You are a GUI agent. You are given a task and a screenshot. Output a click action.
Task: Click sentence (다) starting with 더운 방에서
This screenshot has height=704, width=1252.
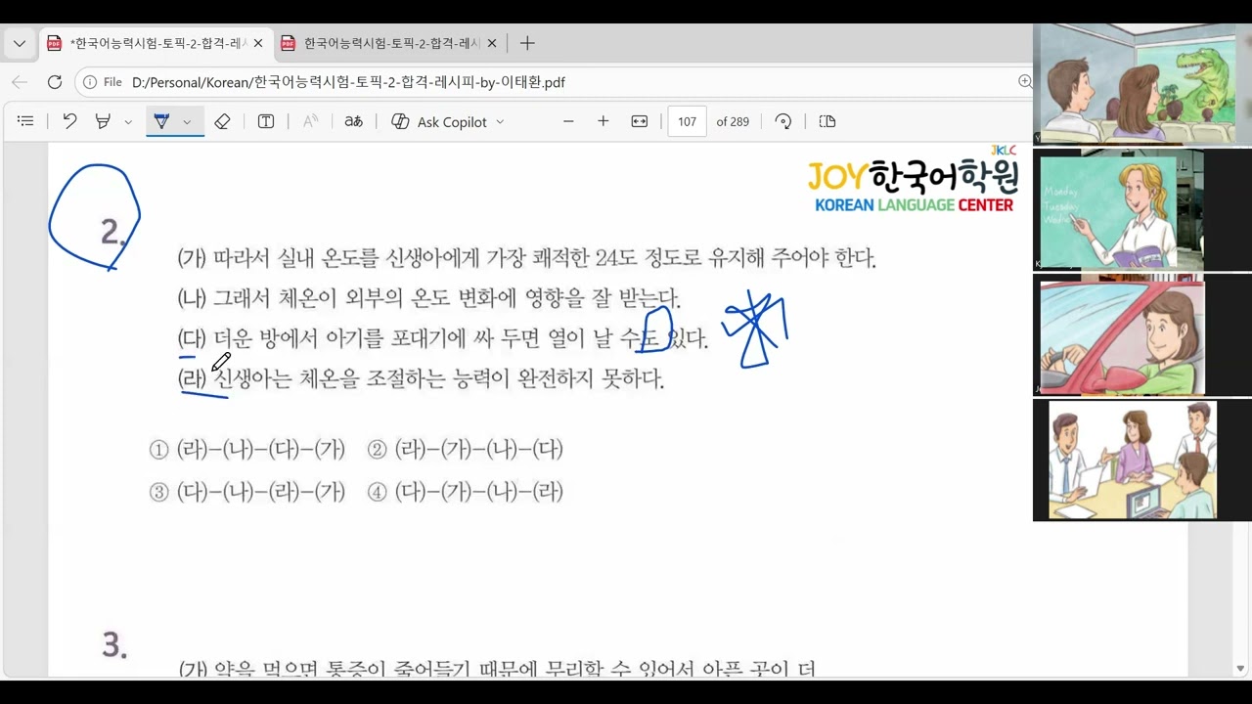[x=442, y=338]
